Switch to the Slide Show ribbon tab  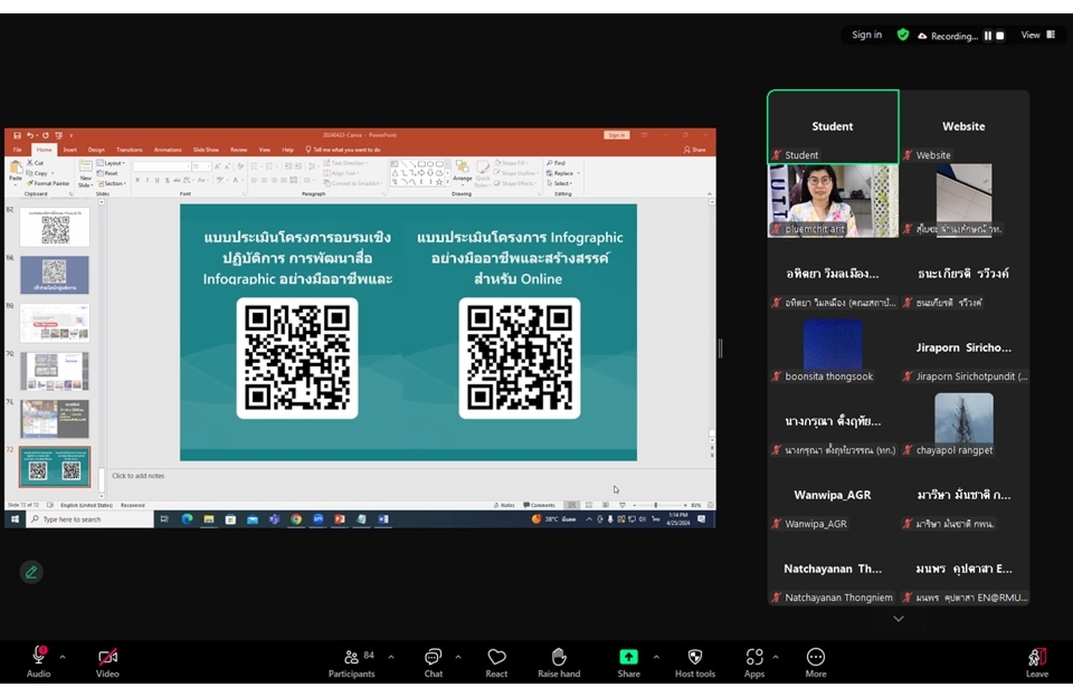tap(206, 149)
